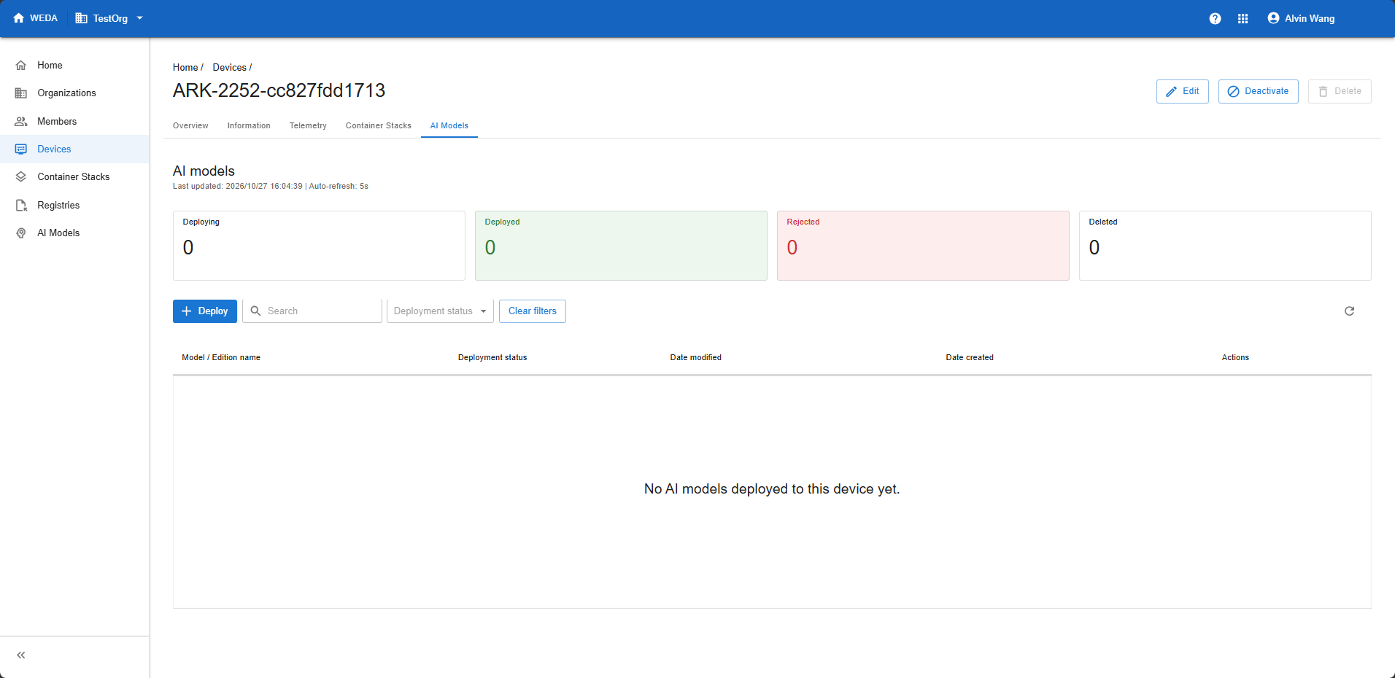The width and height of the screenshot is (1395, 678).
Task: Click the WEDA home icon
Action: click(x=19, y=18)
